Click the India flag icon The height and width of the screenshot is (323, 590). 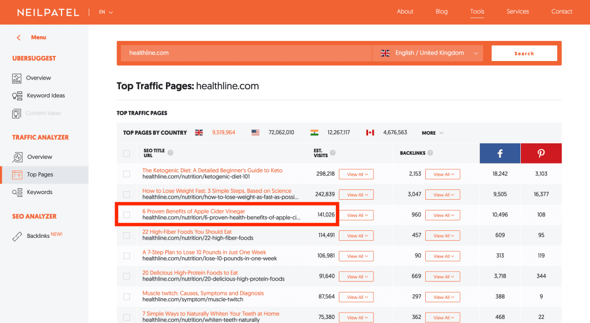pyautogui.click(x=314, y=133)
